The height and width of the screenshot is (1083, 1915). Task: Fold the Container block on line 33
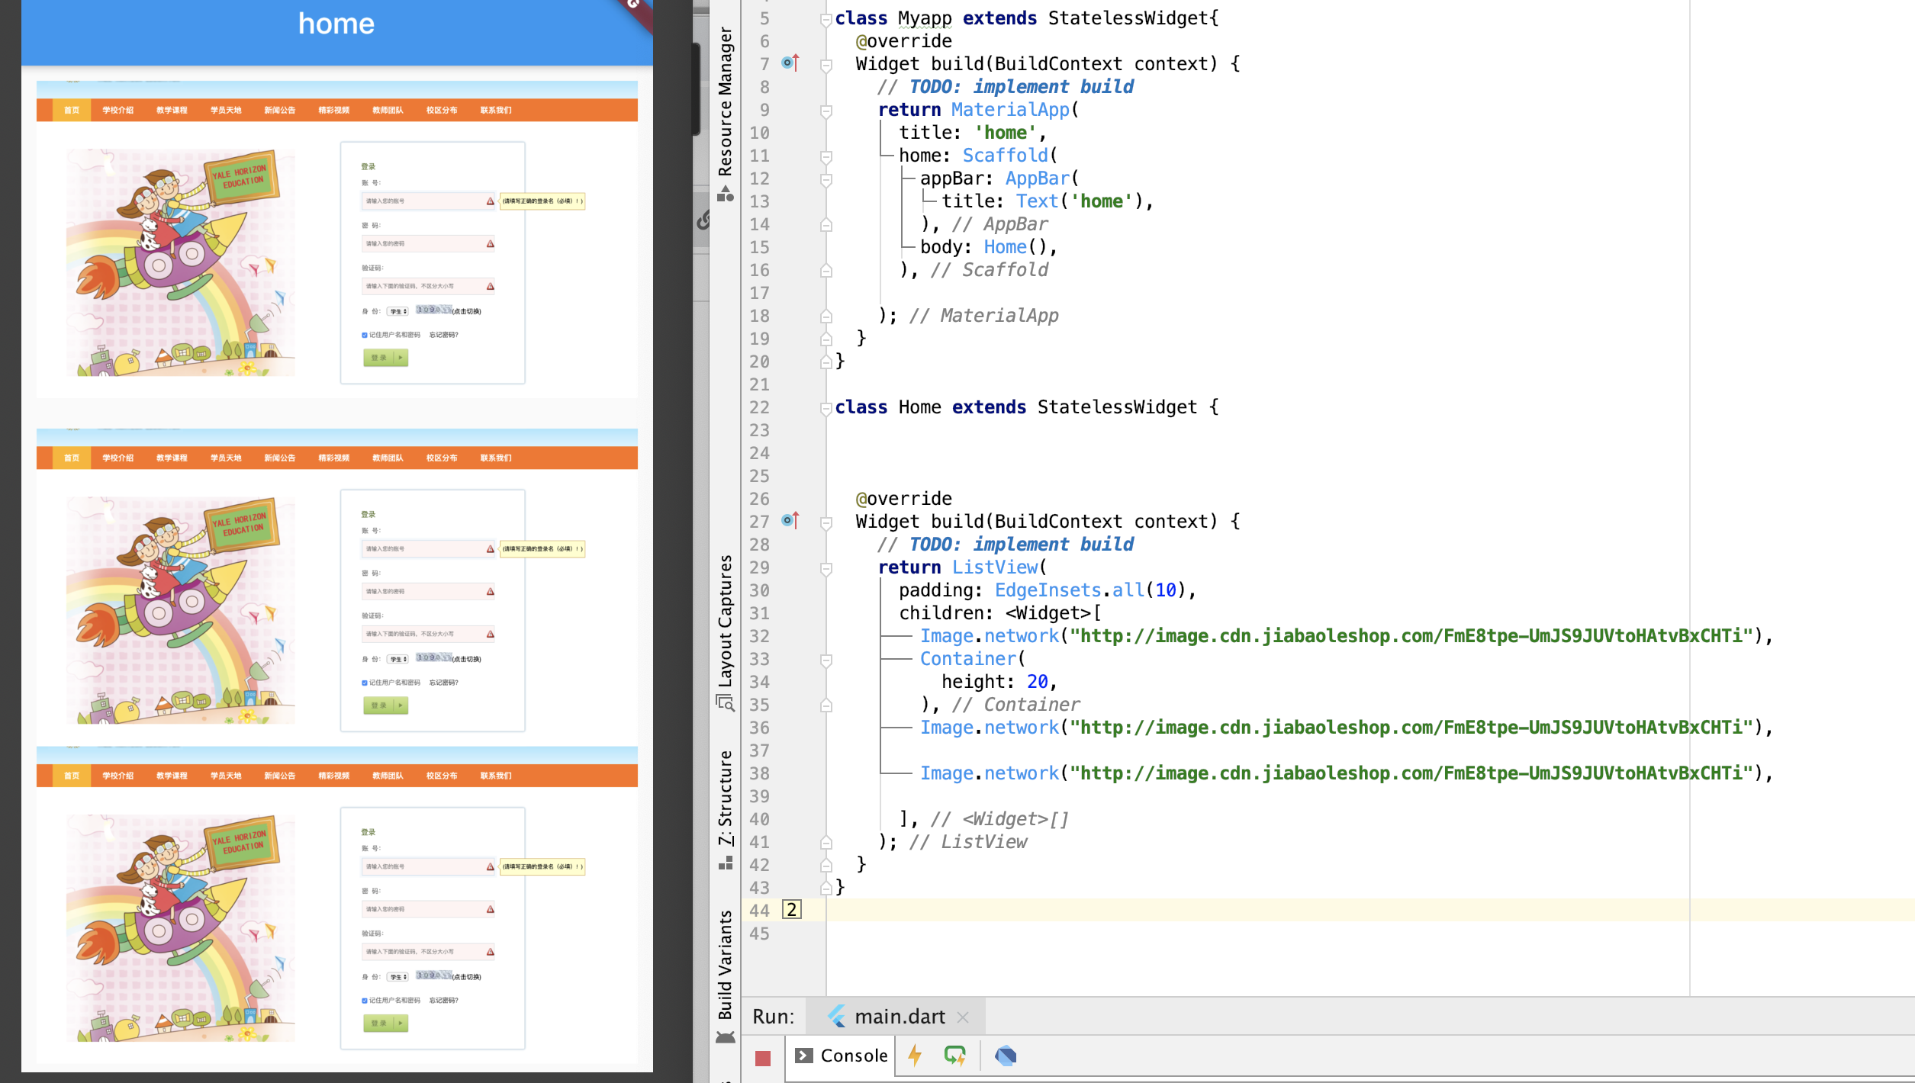(x=826, y=660)
